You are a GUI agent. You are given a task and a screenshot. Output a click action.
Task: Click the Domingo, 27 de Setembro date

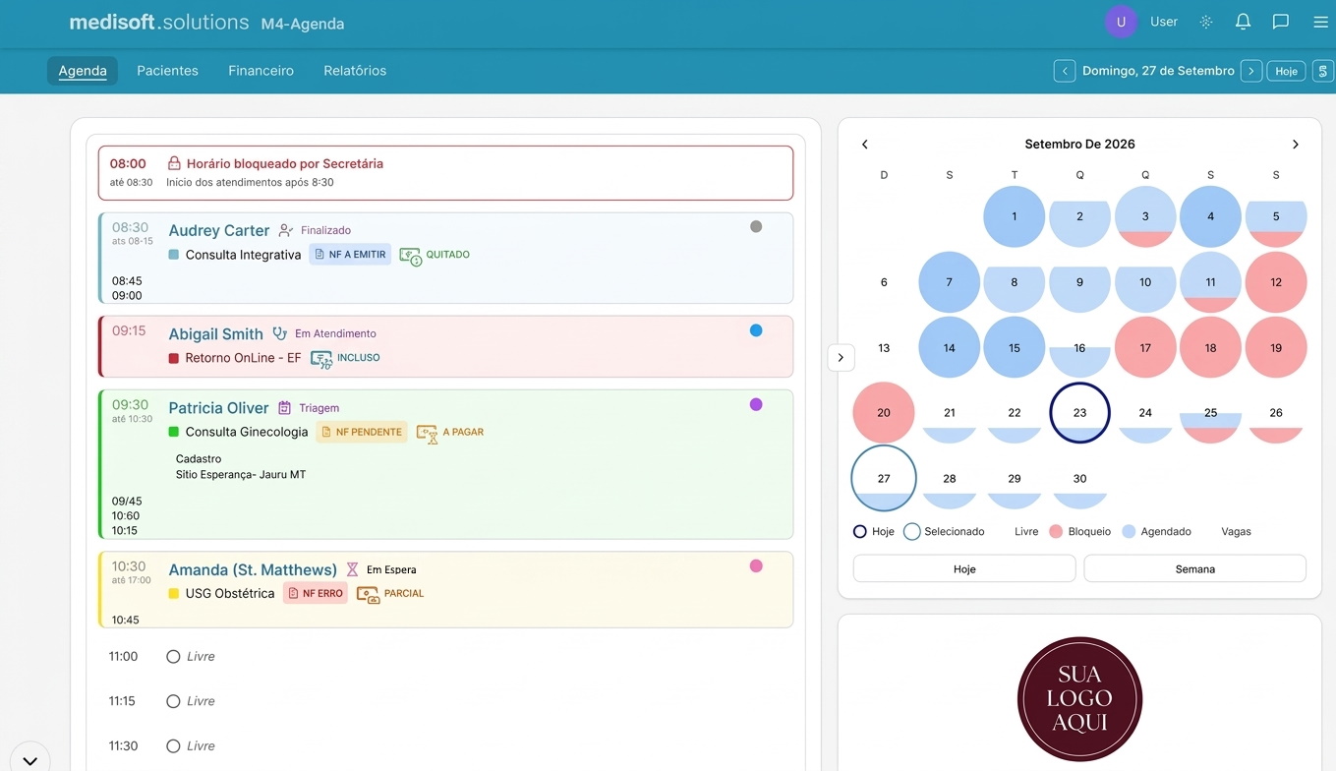[x=1158, y=71]
